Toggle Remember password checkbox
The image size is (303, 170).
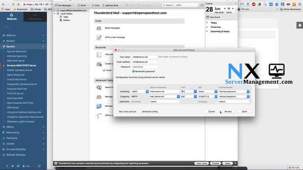[x=134, y=71]
